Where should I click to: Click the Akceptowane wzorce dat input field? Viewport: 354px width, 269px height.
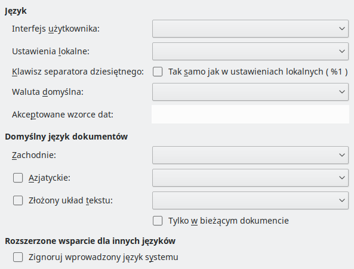click(x=250, y=115)
